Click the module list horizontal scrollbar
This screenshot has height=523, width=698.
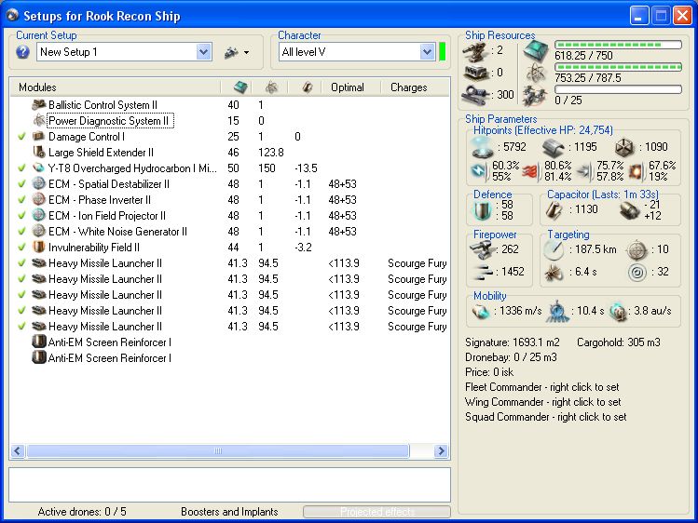(x=217, y=451)
